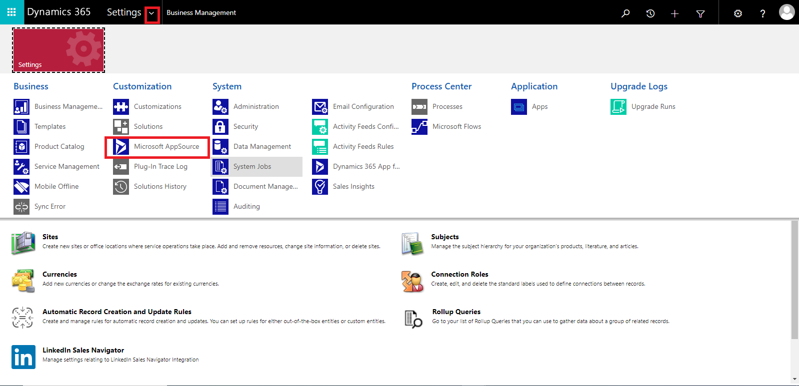The height and width of the screenshot is (386, 799).
Task: Click the Upgrade Logs group heading
Action: tap(639, 86)
